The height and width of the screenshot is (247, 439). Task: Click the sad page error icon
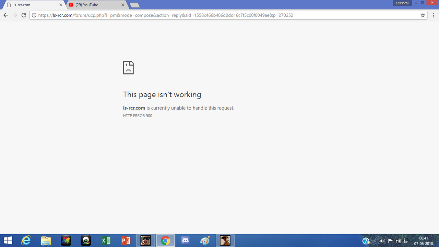tap(128, 68)
